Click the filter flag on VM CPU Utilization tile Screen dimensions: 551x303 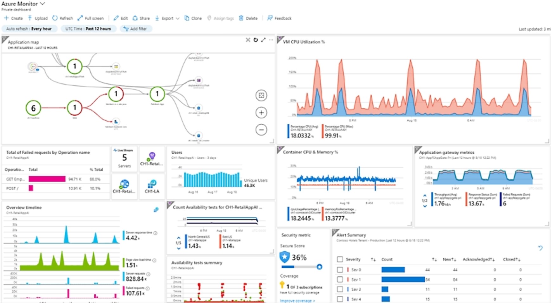pos(280,39)
